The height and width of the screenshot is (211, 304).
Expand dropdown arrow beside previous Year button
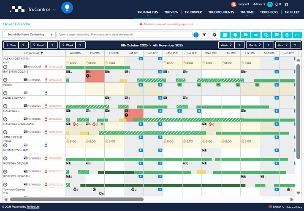(x=23, y=45)
